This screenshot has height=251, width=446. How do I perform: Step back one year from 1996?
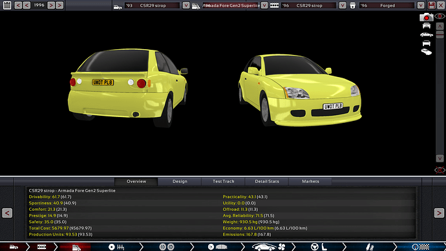pos(27,5)
